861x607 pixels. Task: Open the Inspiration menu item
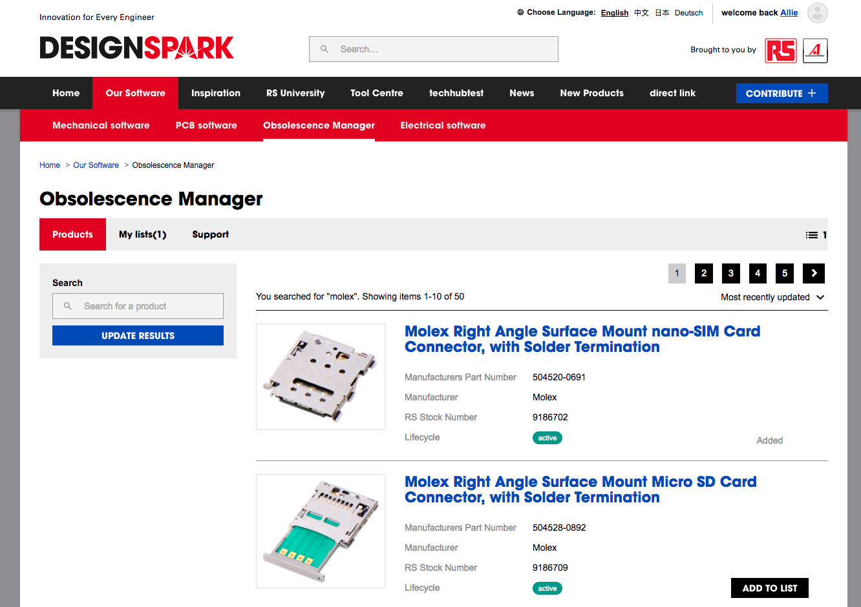click(216, 93)
